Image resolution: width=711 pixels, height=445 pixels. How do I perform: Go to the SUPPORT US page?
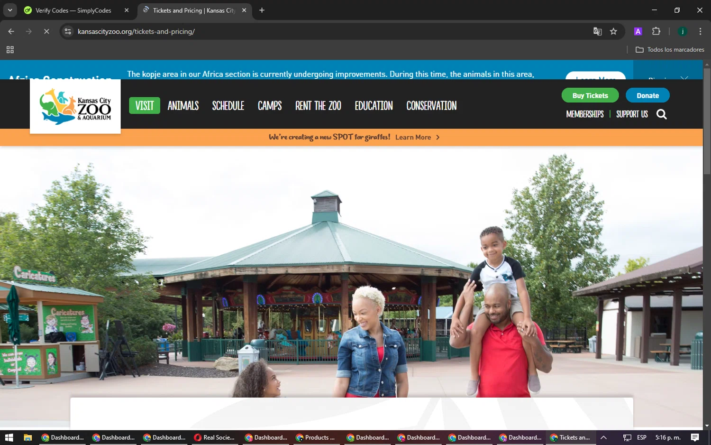click(632, 114)
